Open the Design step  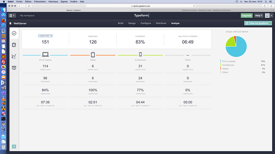pos(132,23)
